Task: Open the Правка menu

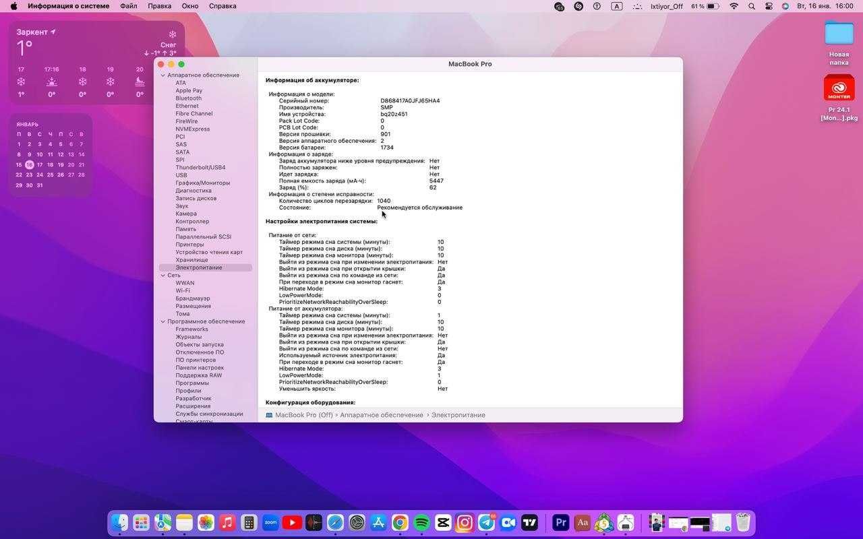Action: tap(159, 6)
